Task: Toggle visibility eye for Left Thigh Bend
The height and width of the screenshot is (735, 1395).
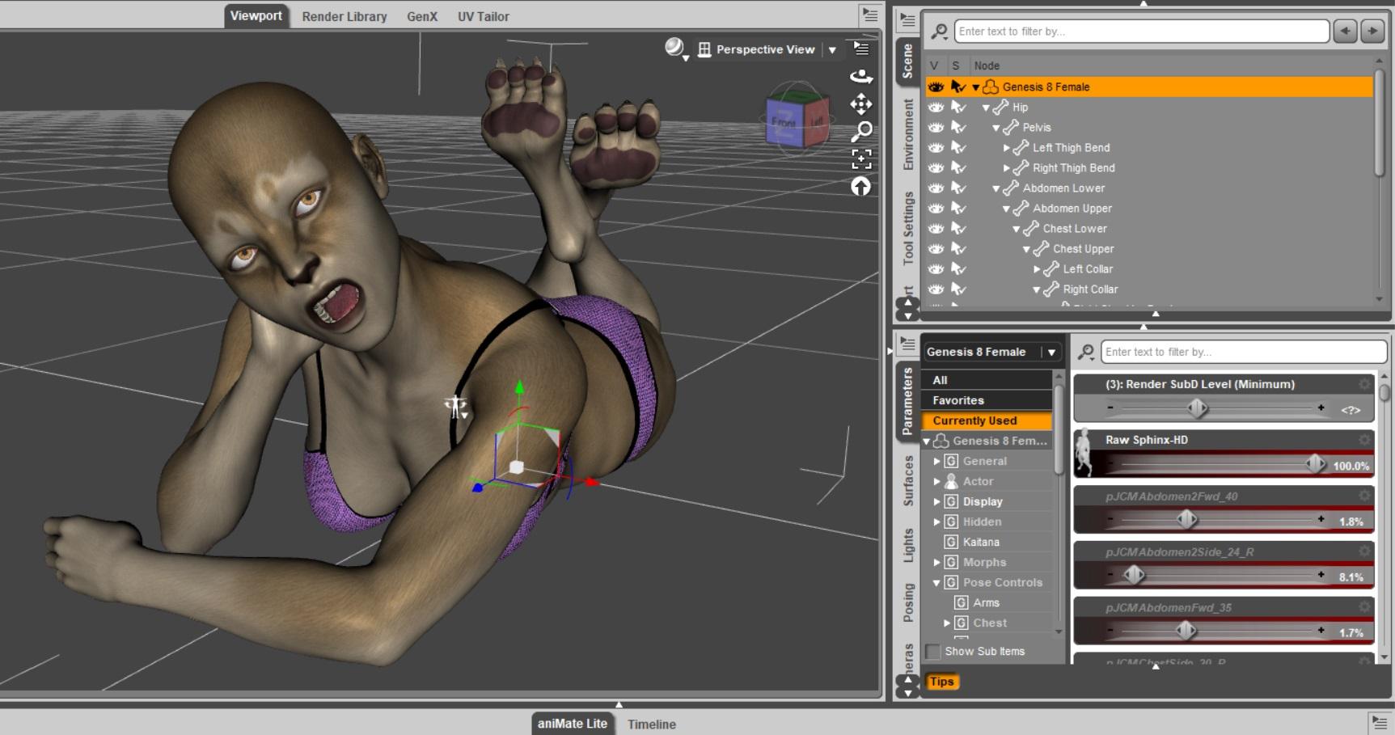Action: (x=936, y=147)
